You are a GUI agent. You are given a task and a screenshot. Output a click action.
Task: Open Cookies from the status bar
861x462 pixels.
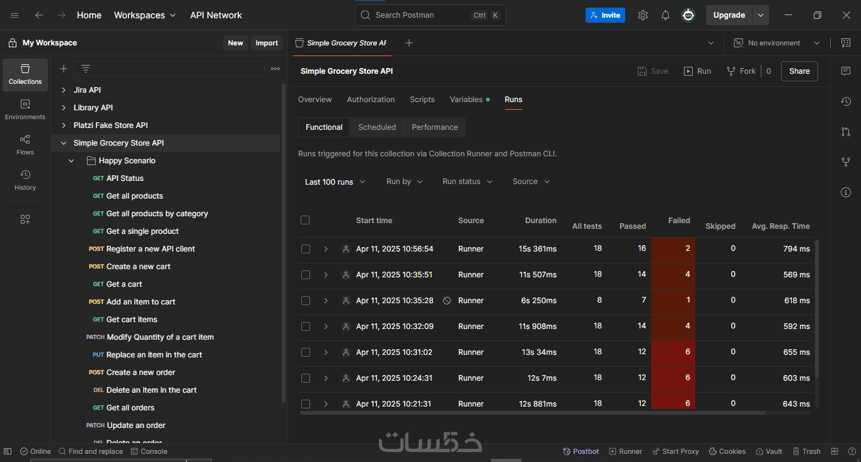[727, 451]
